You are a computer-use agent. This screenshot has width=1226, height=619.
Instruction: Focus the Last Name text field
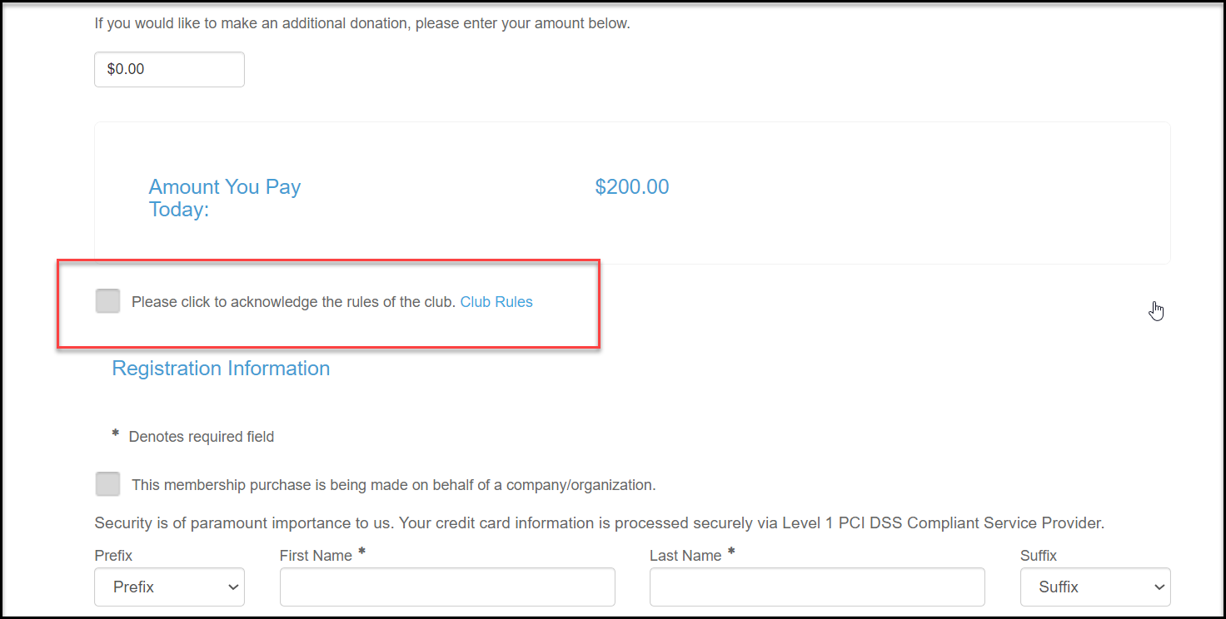point(817,587)
